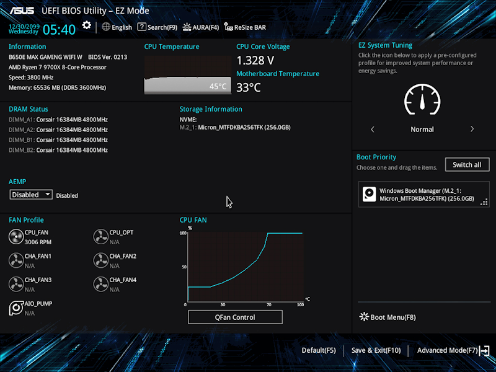The width and height of the screenshot is (496, 372).
Task: Click the Save & Exit (F10) button
Action: point(375,350)
